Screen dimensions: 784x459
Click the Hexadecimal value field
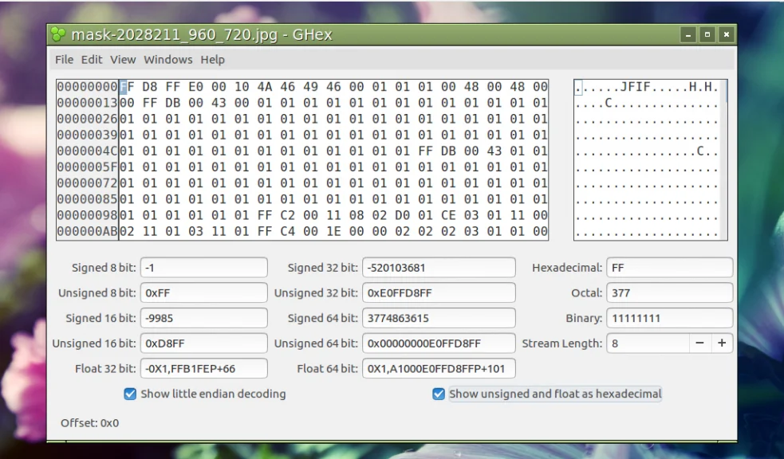670,268
